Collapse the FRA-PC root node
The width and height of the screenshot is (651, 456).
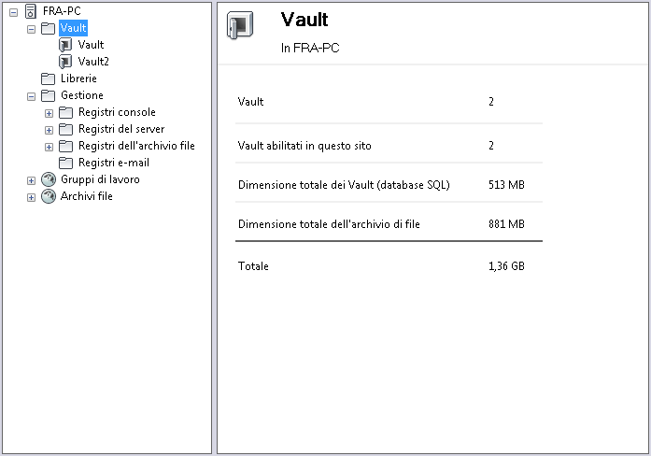(x=13, y=11)
